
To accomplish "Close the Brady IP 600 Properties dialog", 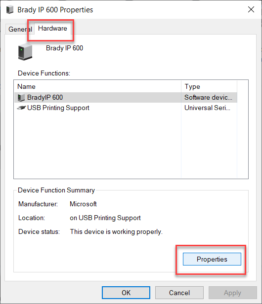I will click(x=251, y=9).
